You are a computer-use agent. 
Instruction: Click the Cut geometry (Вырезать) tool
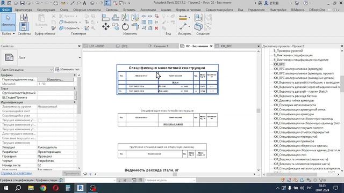(x=68, y=22)
